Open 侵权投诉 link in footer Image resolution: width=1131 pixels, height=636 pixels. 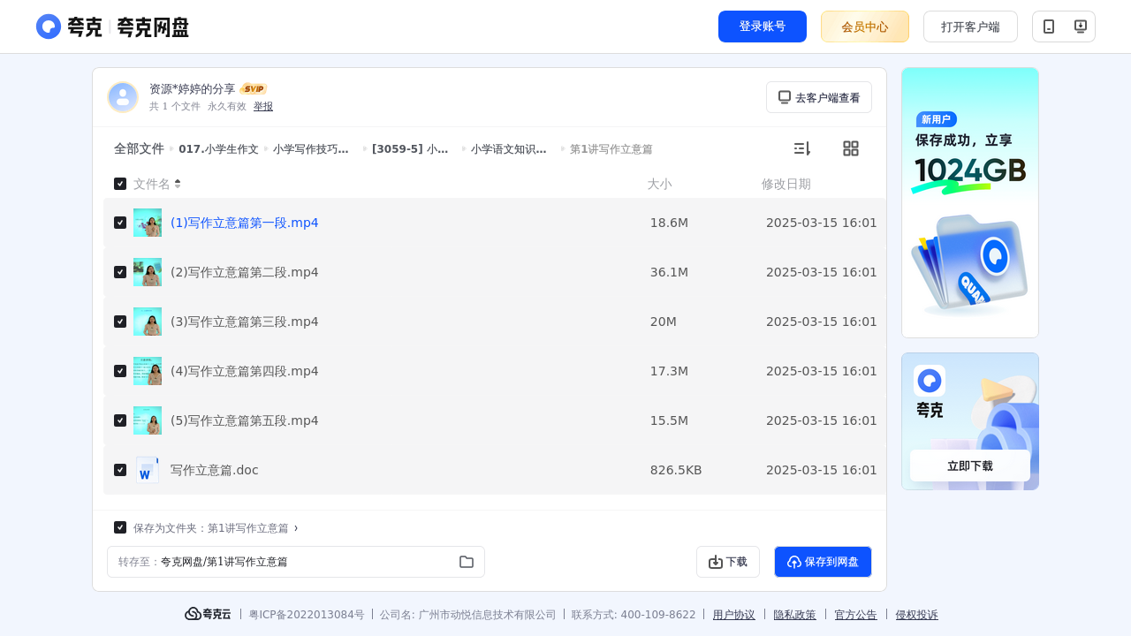917,615
